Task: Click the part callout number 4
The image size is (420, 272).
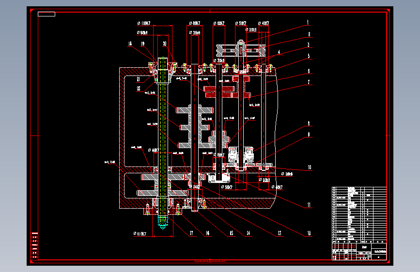Action: [279, 52]
